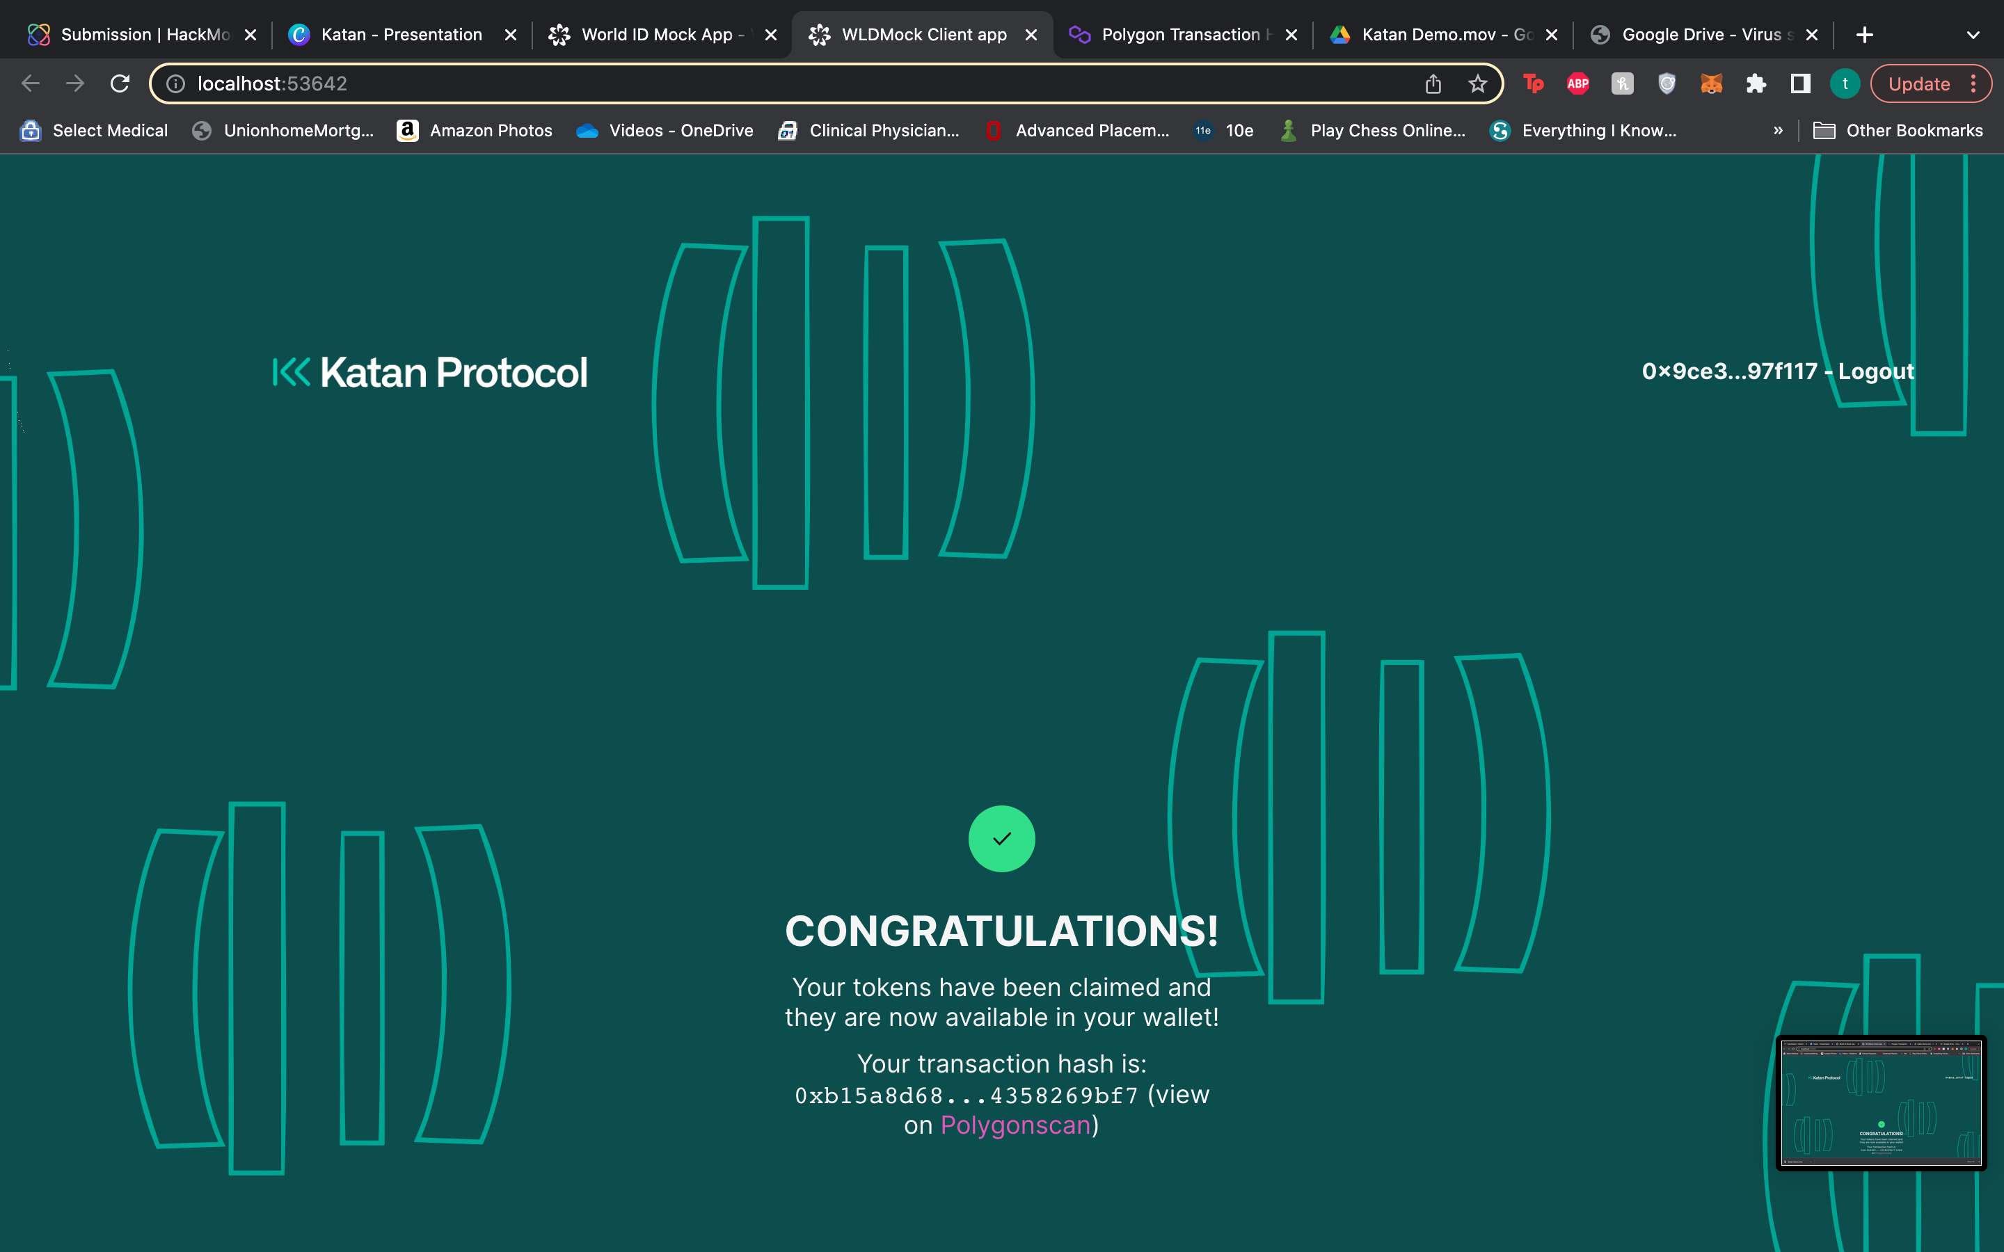The image size is (2004, 1252).
Task: Open the Amazon Photos bookmark
Action: pos(475,131)
